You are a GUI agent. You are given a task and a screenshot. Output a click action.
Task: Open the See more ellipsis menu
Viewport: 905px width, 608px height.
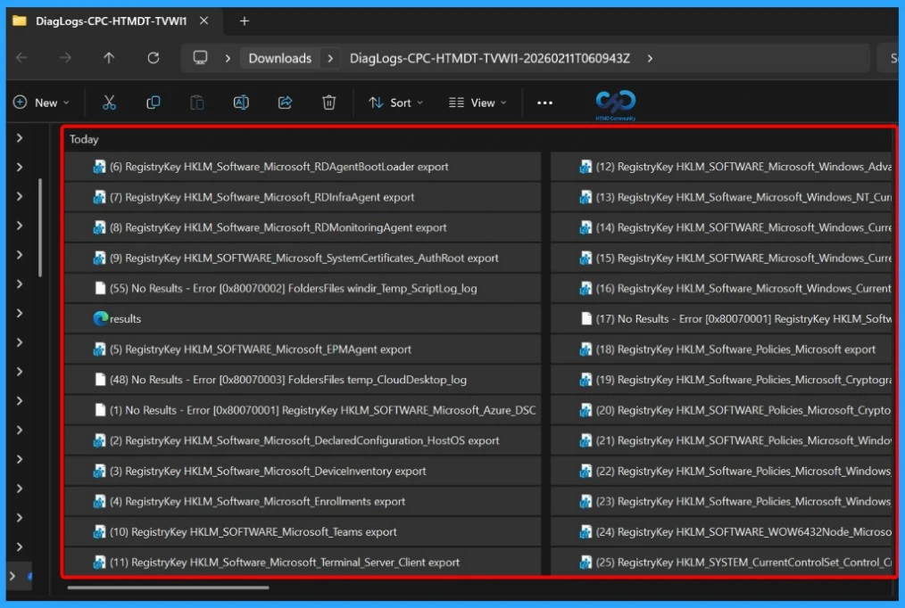544,102
